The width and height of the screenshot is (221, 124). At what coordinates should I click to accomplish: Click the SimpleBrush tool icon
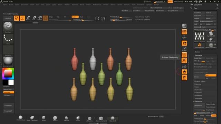point(199,46)
